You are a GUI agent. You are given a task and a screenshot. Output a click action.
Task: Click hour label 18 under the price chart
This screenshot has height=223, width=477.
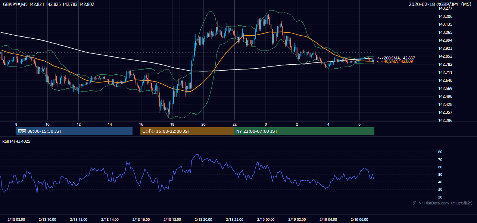point(172,124)
